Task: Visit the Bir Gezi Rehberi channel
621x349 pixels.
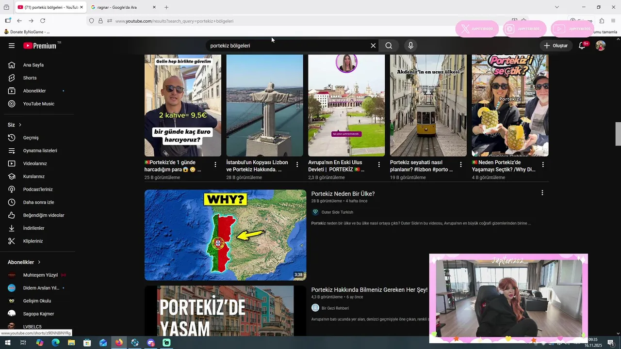Action: (335, 308)
